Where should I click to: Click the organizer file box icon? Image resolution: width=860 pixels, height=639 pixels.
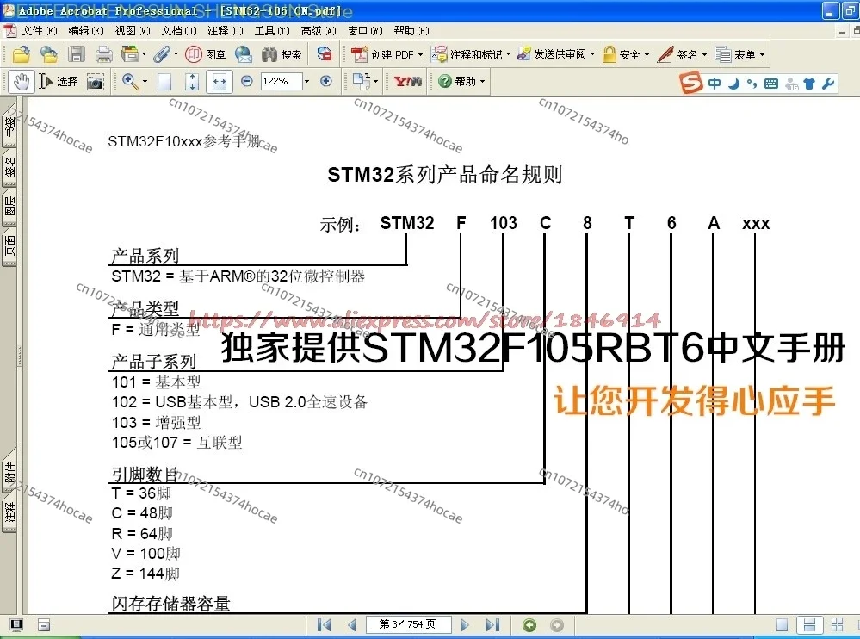click(129, 54)
